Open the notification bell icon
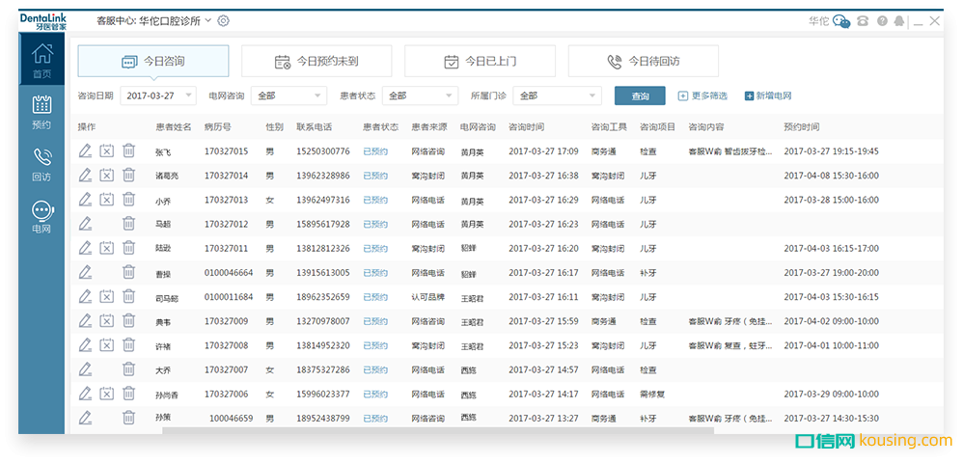This screenshot has height=463, width=963. pyautogui.click(x=899, y=21)
